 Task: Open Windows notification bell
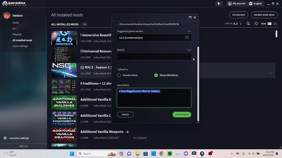click(277, 154)
